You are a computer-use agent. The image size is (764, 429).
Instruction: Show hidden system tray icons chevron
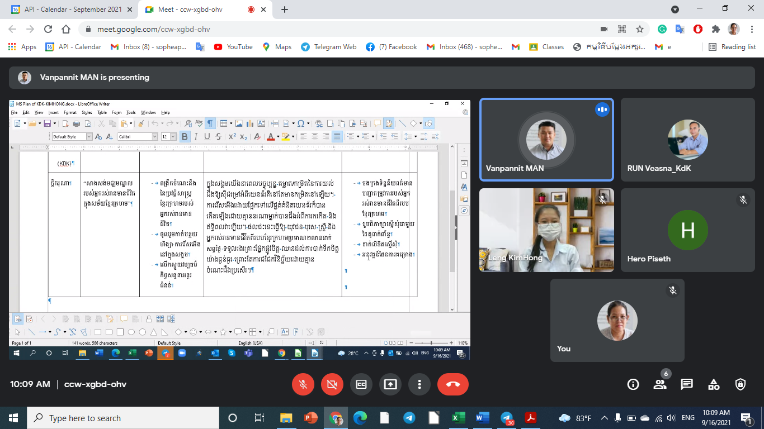pos(605,418)
